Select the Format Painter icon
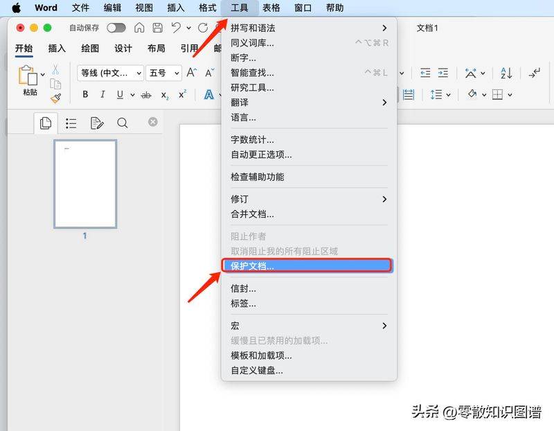The image size is (554, 431). tap(54, 98)
